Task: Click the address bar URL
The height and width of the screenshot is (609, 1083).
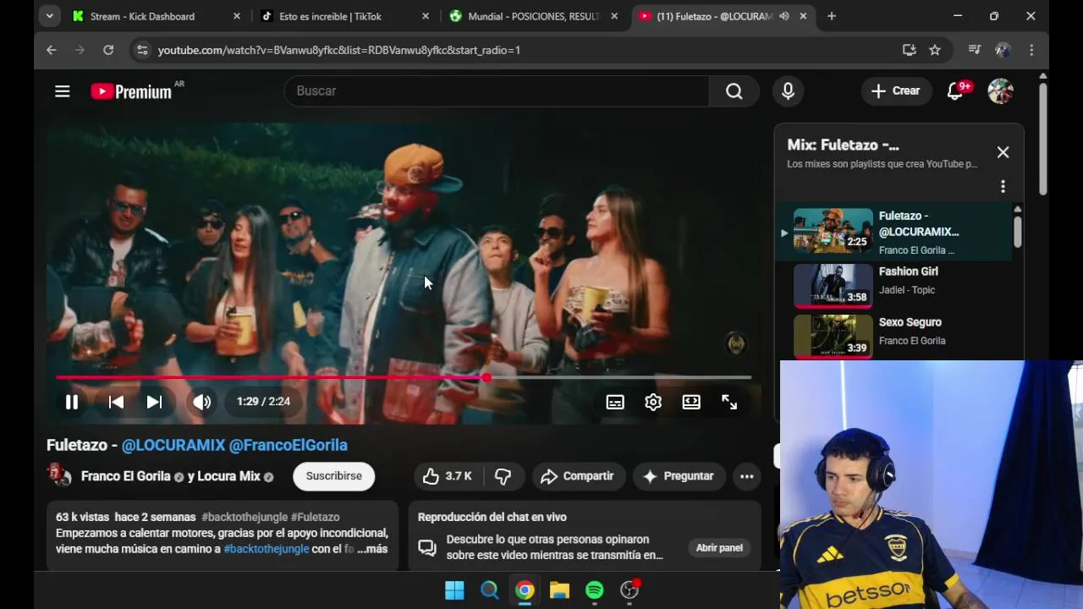Action: [x=338, y=50]
